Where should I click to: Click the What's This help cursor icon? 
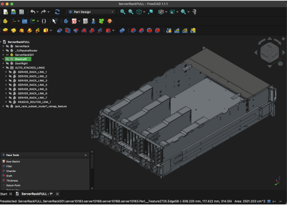point(55,21)
